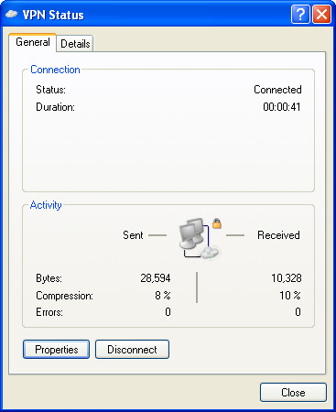The image size is (336, 412).
Task: Click the duration value 00:00:41
Action: pos(282,107)
